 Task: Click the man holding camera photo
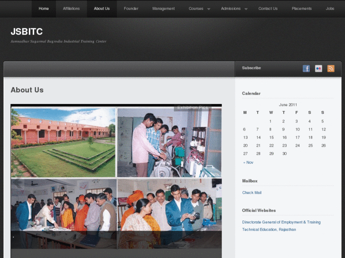(169, 214)
